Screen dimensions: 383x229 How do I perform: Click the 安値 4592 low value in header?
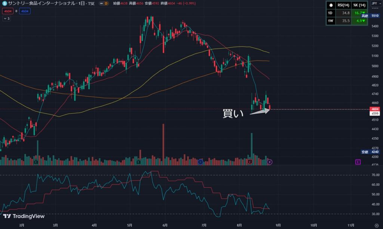coord(152,3)
